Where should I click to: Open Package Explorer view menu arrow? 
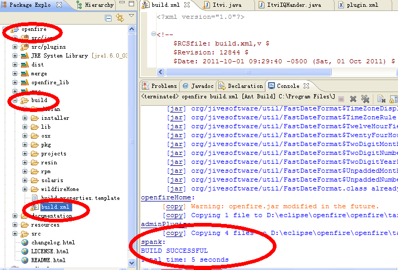coord(131,16)
